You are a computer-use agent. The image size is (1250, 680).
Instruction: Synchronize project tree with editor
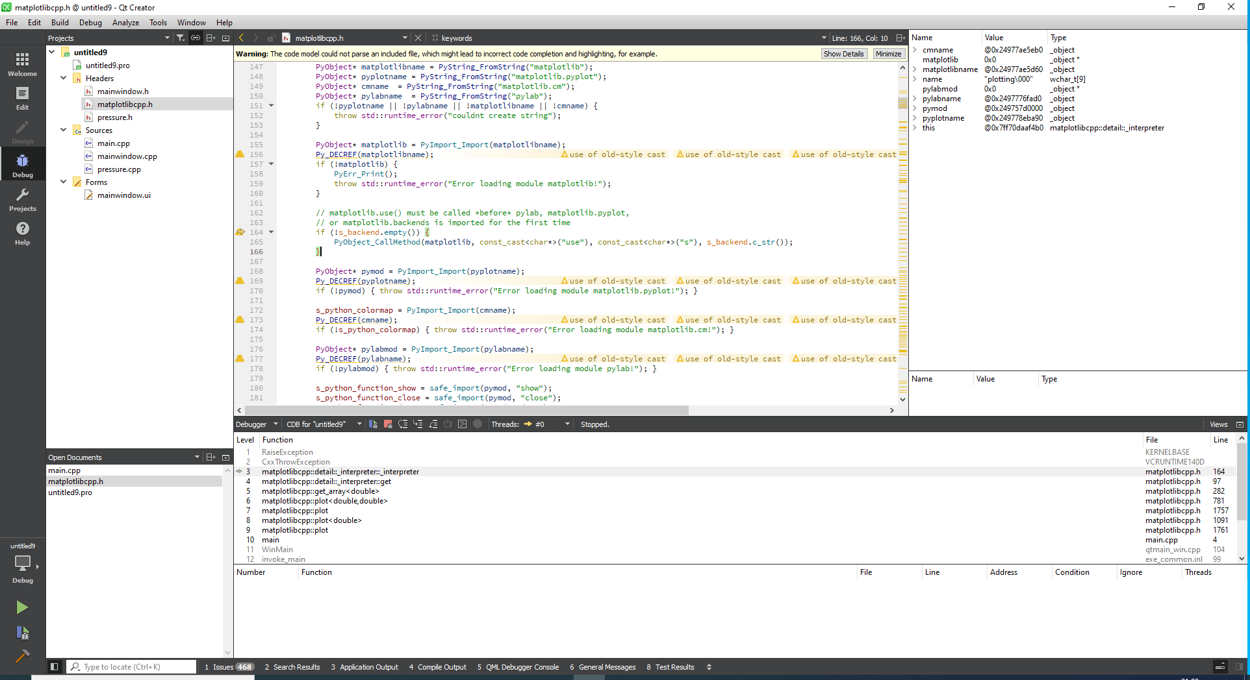(196, 38)
